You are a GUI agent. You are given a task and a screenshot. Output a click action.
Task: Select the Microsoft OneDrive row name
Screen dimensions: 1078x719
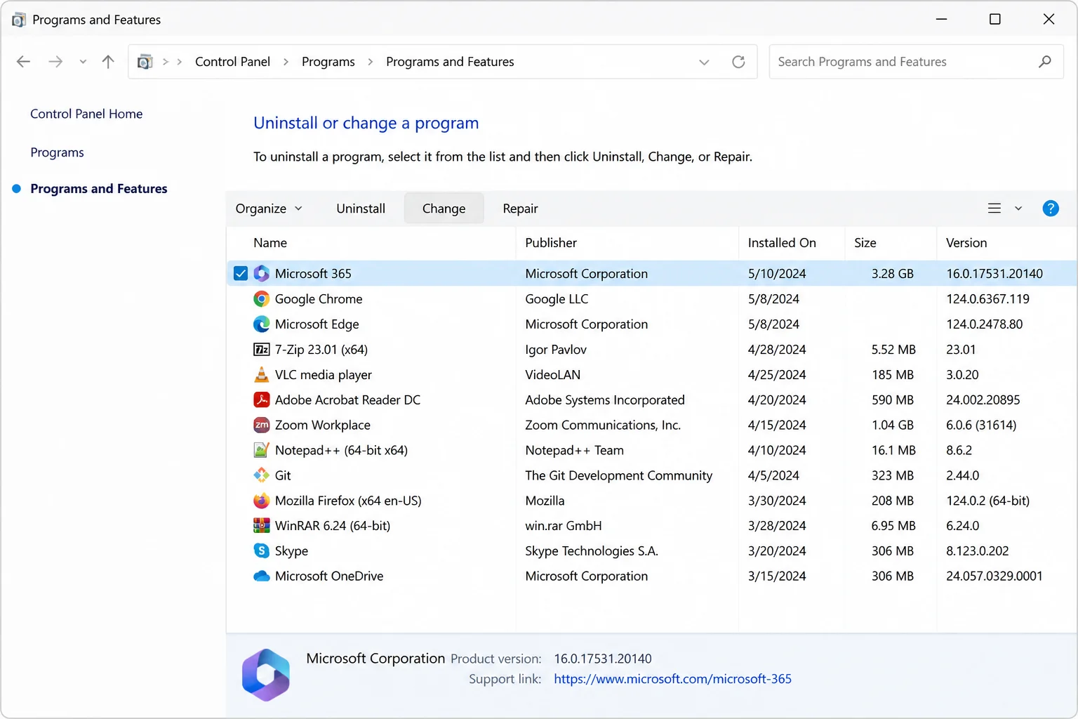329,576
